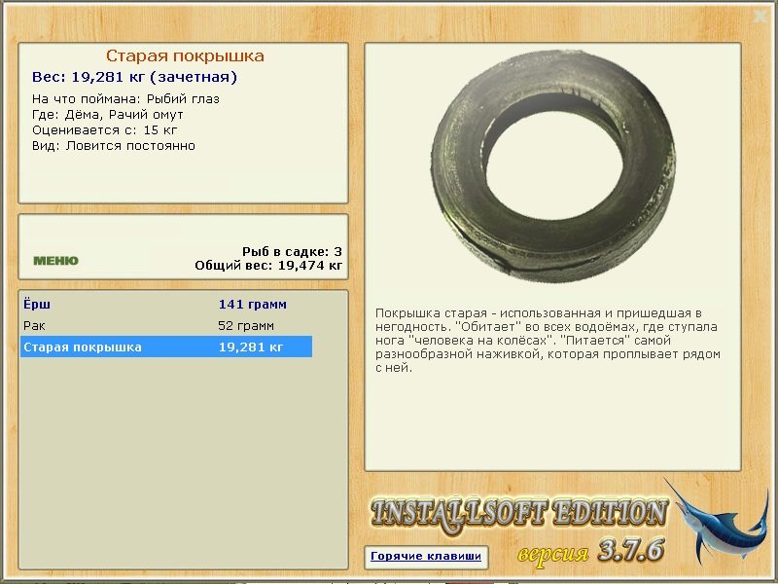The image size is (778, 584).
Task: Click the Вес: 19,281 кг (зачетная) line
Action: click(x=134, y=77)
